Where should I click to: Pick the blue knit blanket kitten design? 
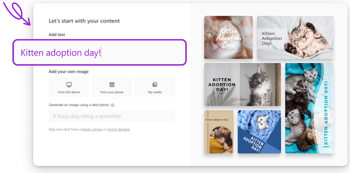pyautogui.click(x=259, y=132)
